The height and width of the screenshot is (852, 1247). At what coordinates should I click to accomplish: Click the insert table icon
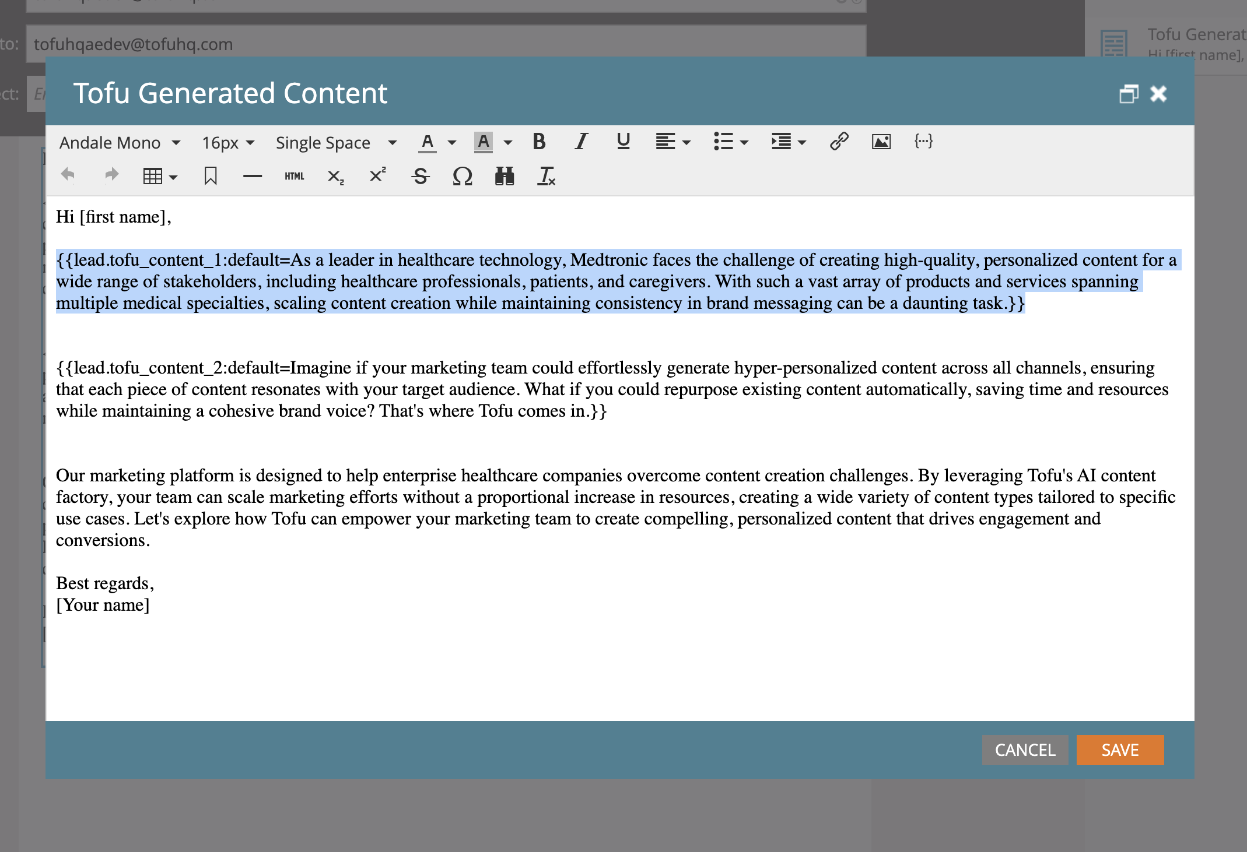click(152, 176)
